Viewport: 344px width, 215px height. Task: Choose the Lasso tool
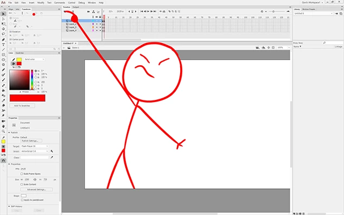[3, 34]
